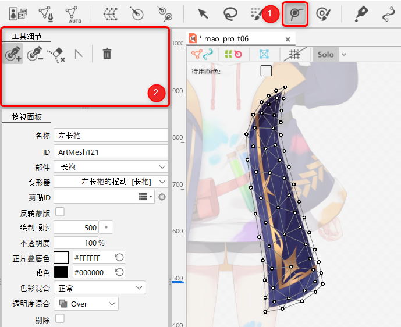Viewport: 401px width, 327px height.
Task: Activate the lasso selection tool
Action: pos(231,14)
